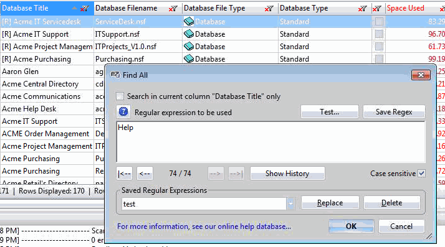This screenshot has width=445, height=247.
Task: Click filter icon on Database File Type column
Action: pyautogui.click(x=269, y=9)
